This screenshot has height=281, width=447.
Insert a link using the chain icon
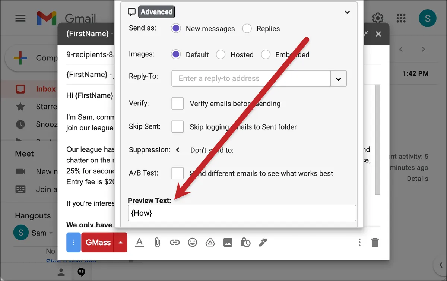pyautogui.click(x=175, y=243)
